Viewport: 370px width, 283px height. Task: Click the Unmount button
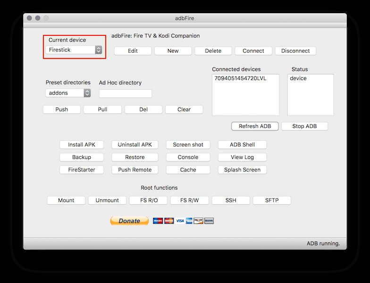107,200
